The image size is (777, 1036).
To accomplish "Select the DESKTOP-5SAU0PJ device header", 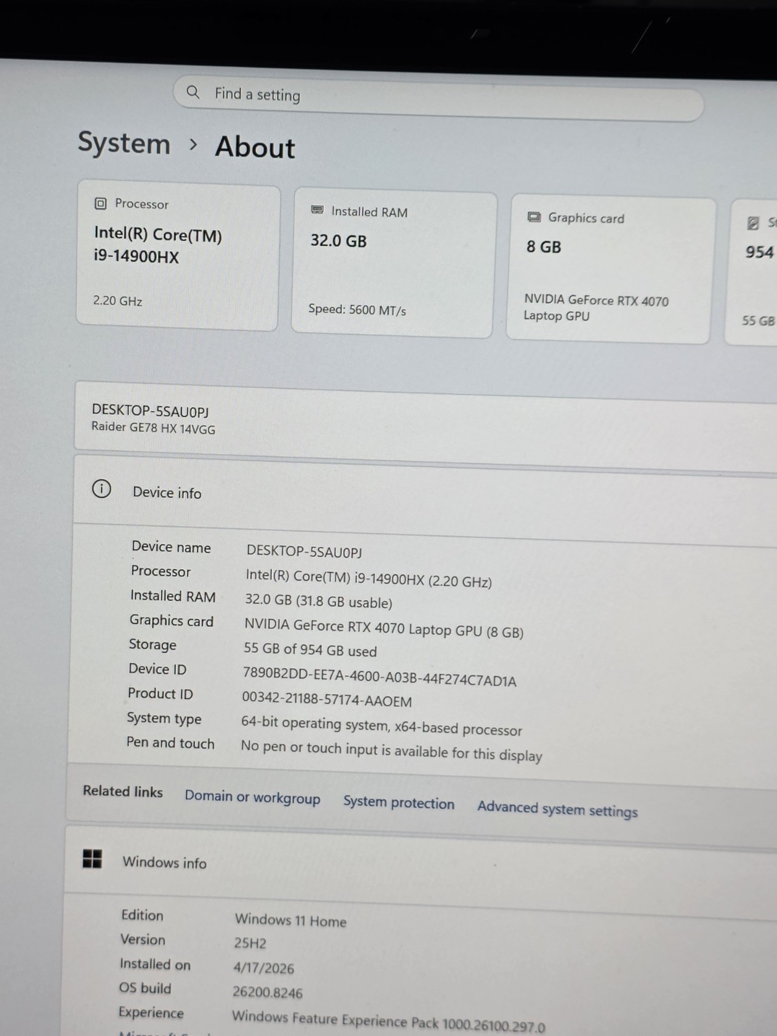I will 150,411.
